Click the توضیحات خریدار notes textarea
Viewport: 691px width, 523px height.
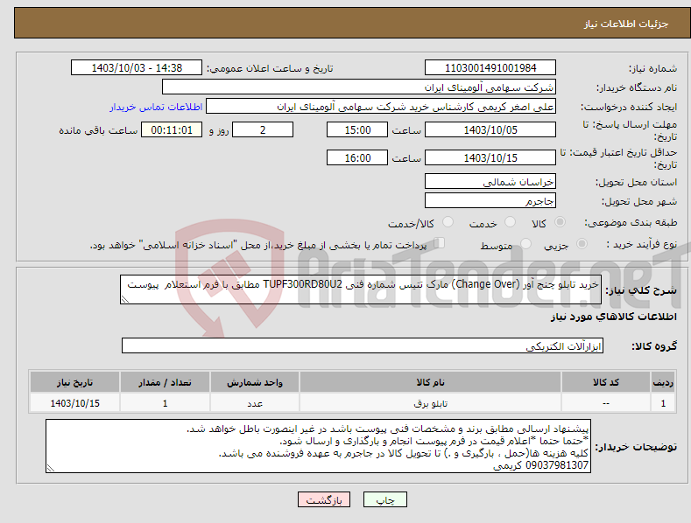pos(318,446)
